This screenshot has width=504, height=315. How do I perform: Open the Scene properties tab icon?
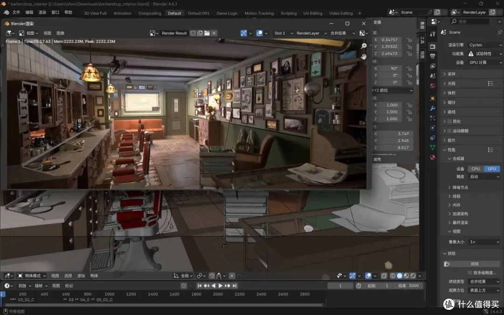point(433,76)
